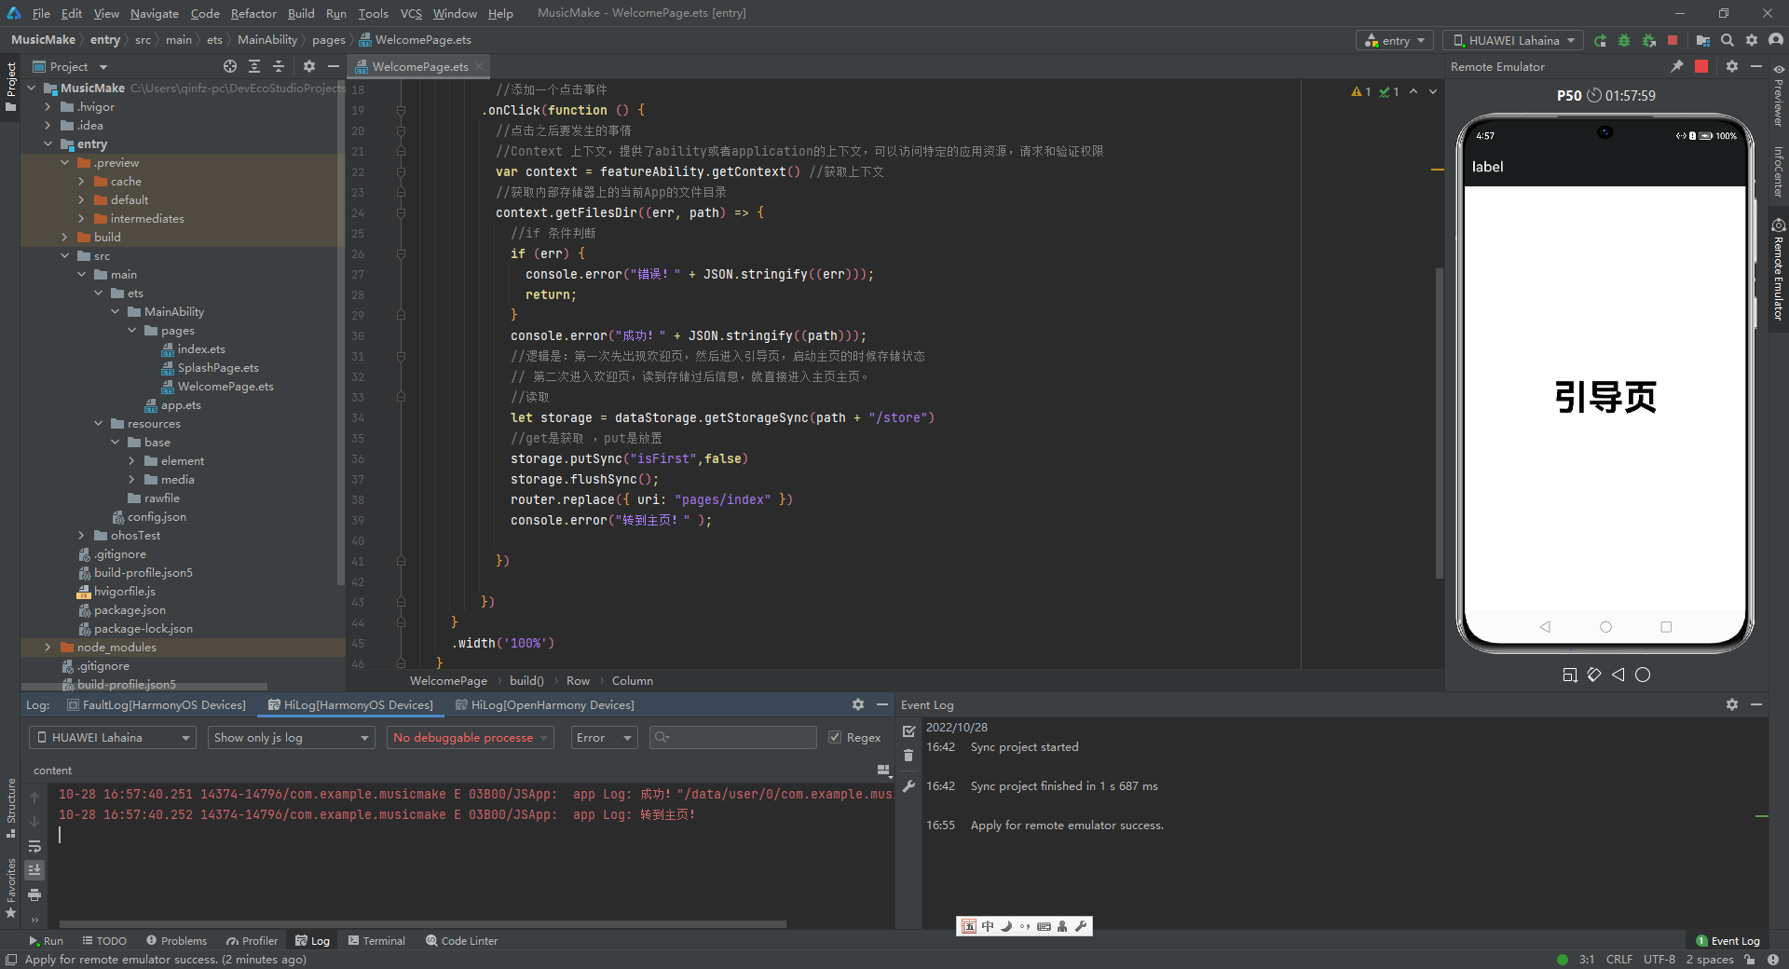Toggle the Regex checkbox
Screen dimensions: 1789x969
coord(835,737)
